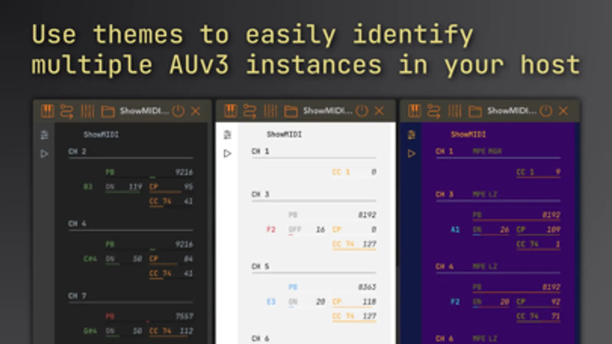Screen dimensions: 612x344
Task: Close the purple-theme ShowMIDI plugin window
Action: click(563, 111)
